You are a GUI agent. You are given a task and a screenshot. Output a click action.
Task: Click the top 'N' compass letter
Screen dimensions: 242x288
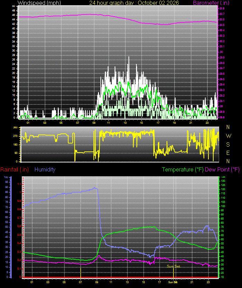(228, 127)
